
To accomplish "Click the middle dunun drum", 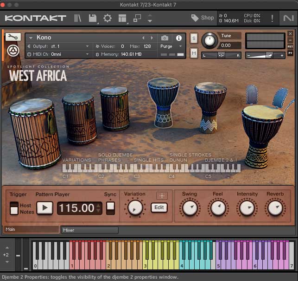I will pos(80,118).
